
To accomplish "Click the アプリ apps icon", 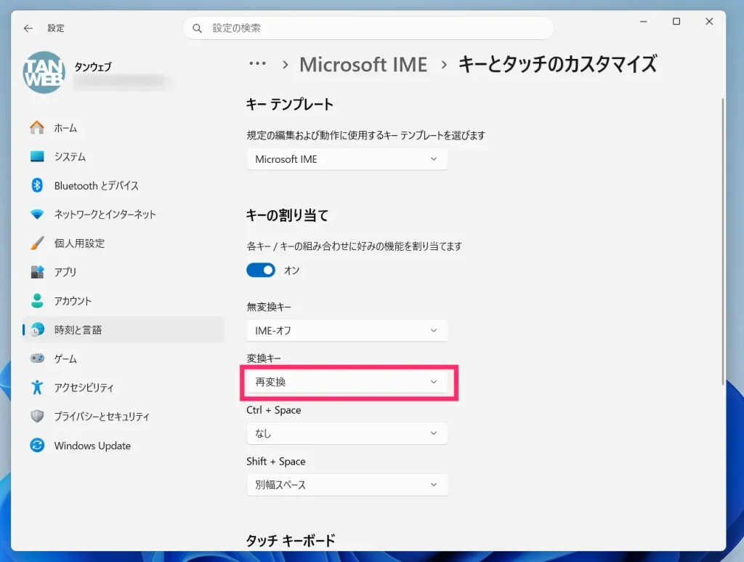I will coord(37,271).
